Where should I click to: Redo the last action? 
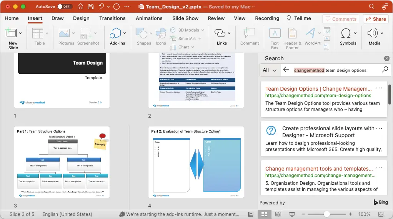(x=117, y=7)
